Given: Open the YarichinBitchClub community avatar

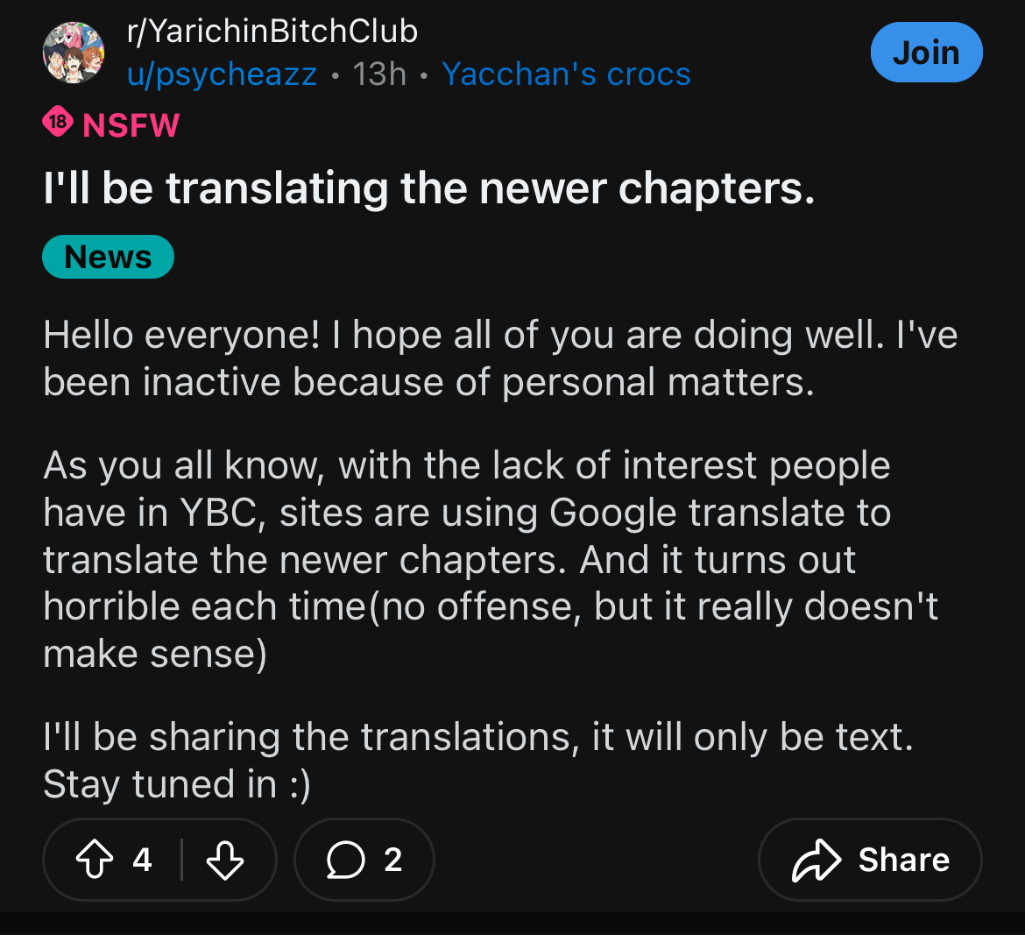Looking at the screenshot, I should pyautogui.click(x=74, y=53).
